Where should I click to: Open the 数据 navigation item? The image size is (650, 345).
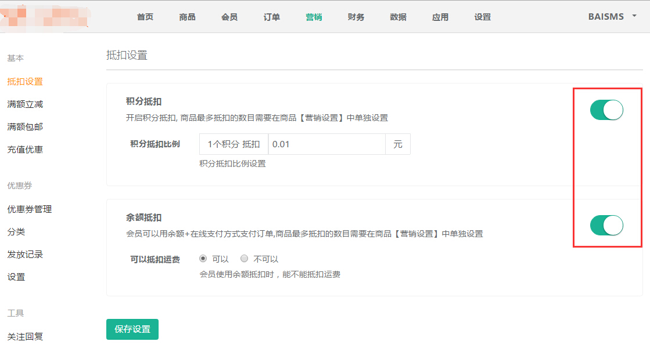pos(398,17)
